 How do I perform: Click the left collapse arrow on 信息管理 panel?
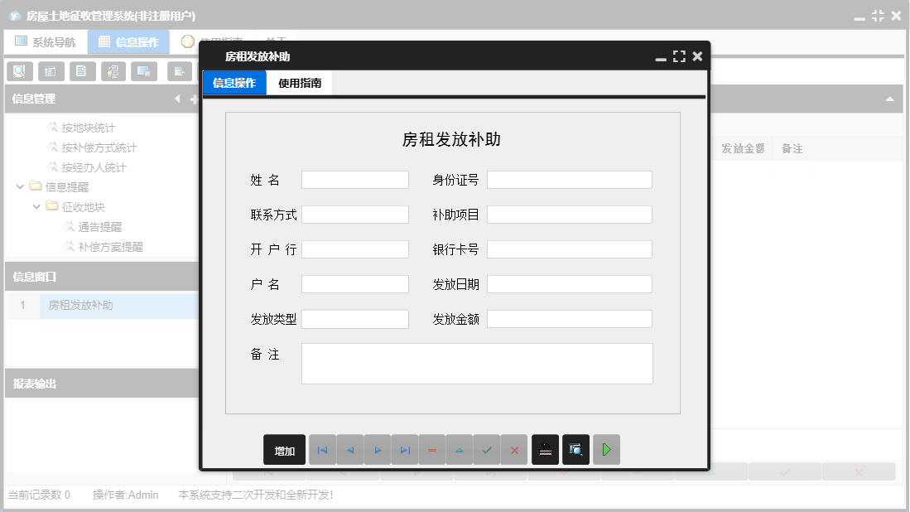pyautogui.click(x=177, y=99)
